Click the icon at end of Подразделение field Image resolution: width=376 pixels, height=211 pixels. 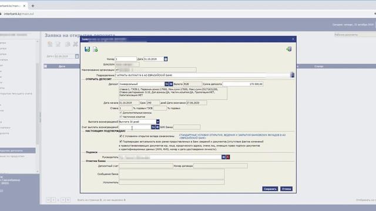click(x=292, y=75)
